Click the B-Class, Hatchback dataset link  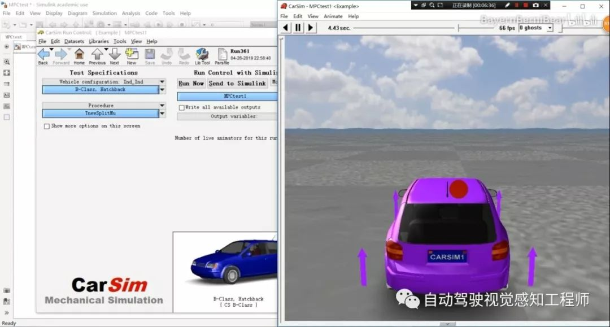click(x=101, y=90)
